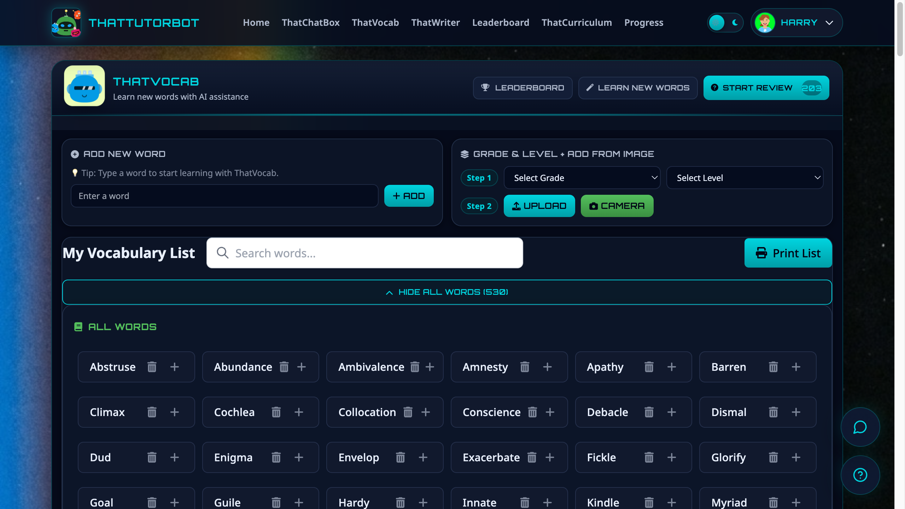Click the trash icon for Climax

152,412
